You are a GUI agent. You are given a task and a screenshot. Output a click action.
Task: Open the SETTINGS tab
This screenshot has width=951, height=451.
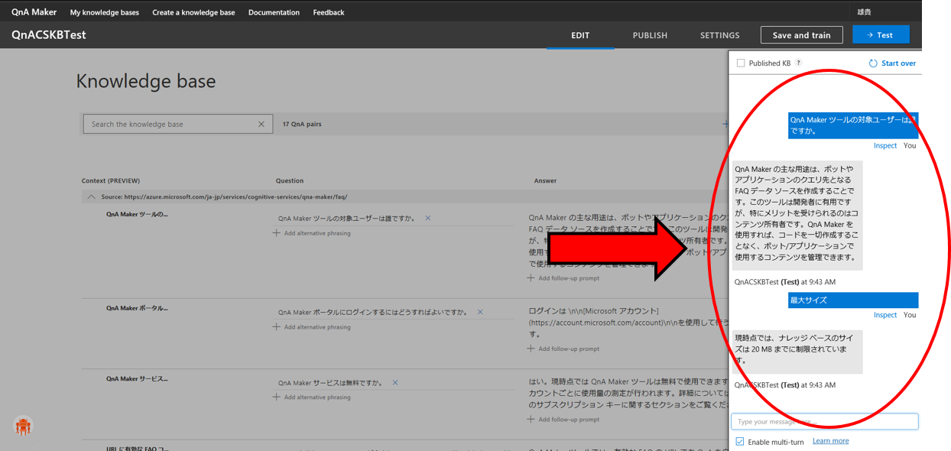pos(719,35)
